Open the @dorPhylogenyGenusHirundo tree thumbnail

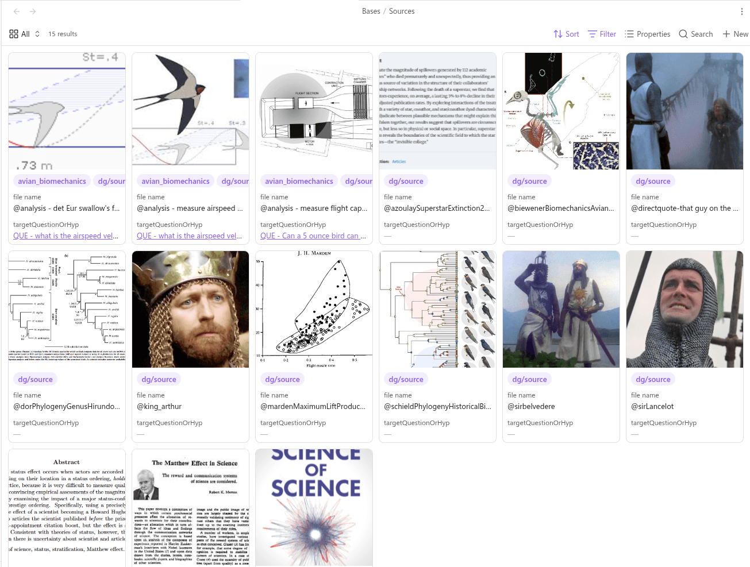click(67, 310)
